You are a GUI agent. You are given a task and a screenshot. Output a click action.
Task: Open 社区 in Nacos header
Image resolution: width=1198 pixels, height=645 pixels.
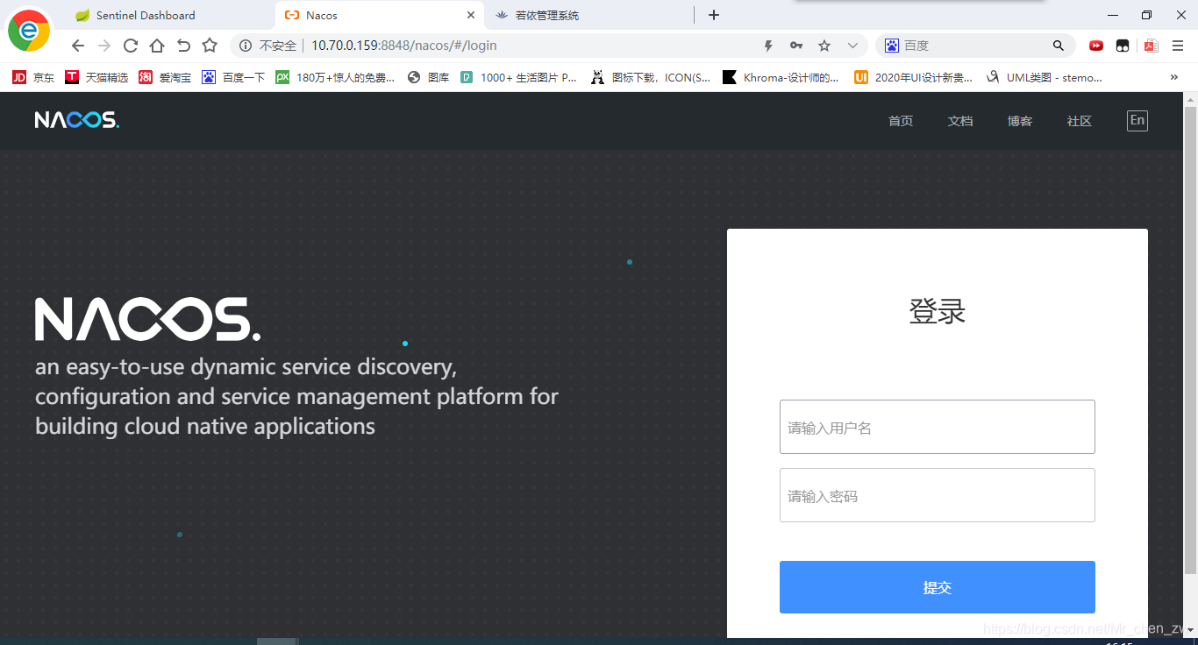1080,121
